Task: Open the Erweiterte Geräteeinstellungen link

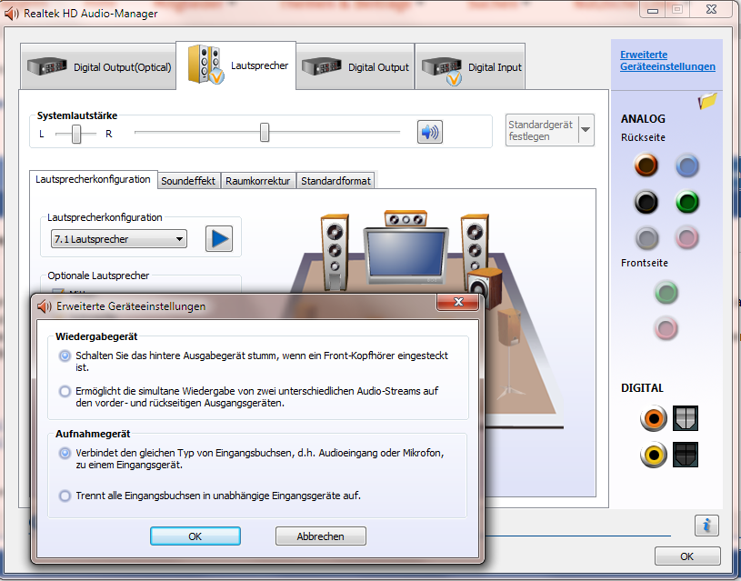Action: [667, 61]
